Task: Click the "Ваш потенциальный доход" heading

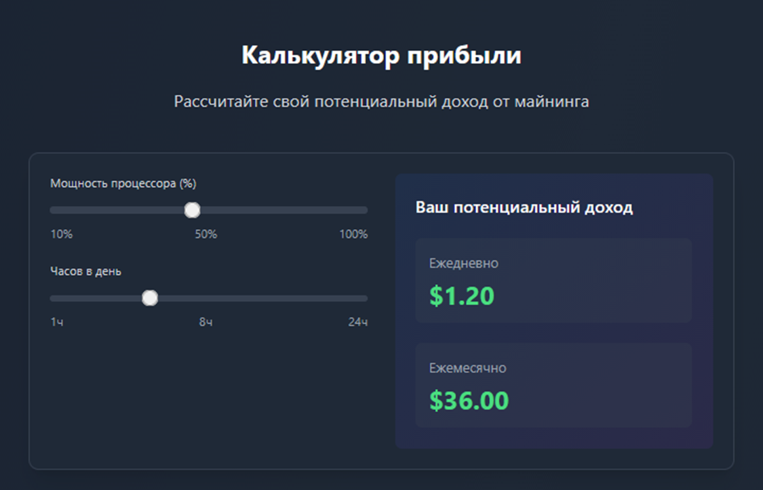Action: pos(524,207)
